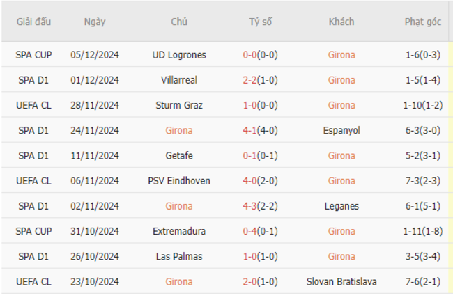
Task: Open UD Logrones team link
Action: 179,55
